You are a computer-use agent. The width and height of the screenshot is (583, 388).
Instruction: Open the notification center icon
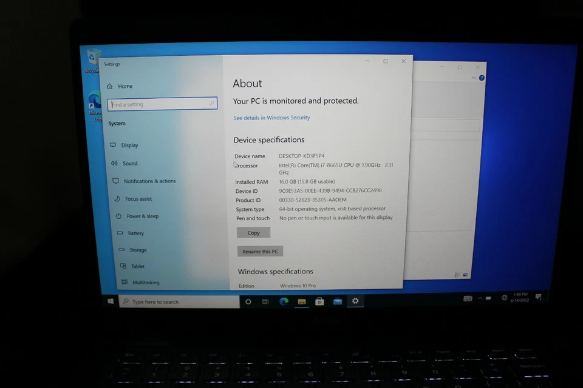click(539, 296)
